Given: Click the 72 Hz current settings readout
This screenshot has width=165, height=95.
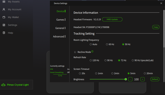Looking at the screenshot, I should pos(60,76).
